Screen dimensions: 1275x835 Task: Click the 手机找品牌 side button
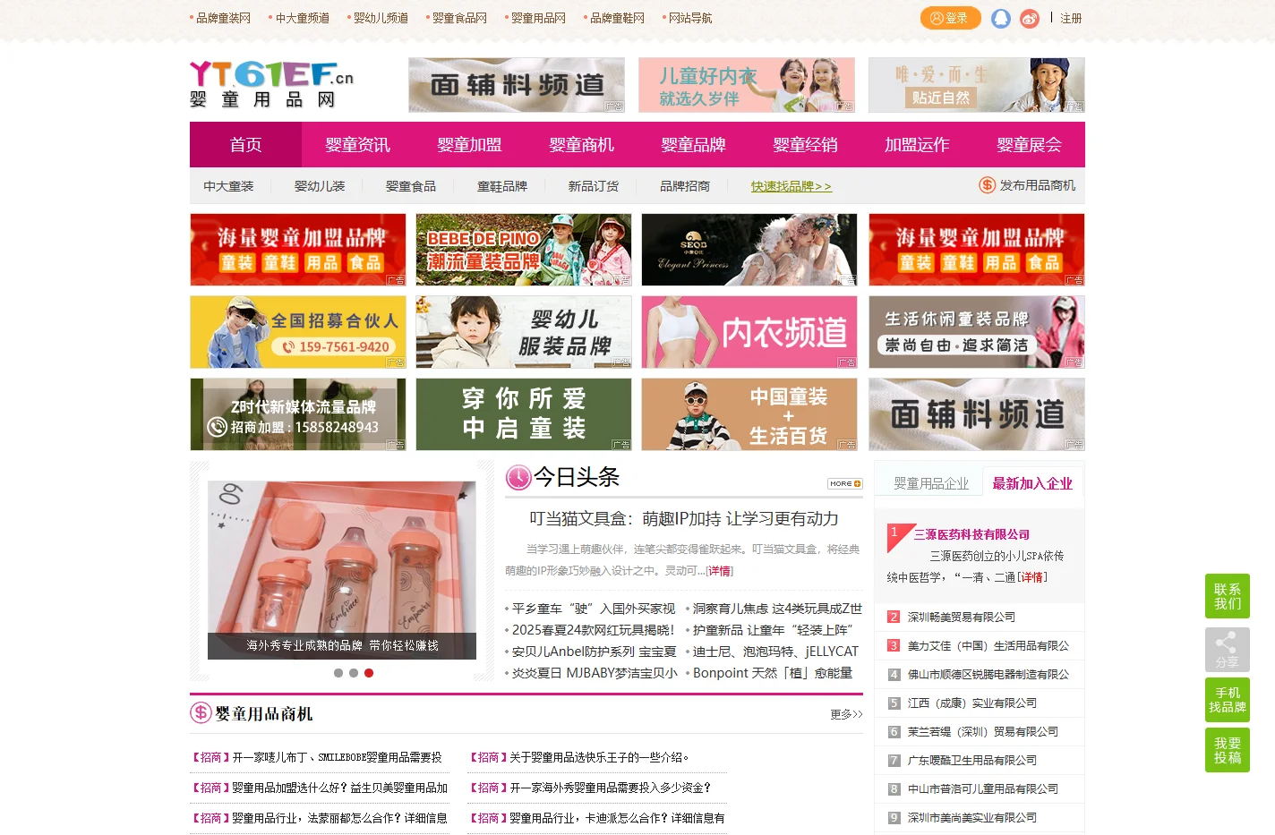click(x=1228, y=700)
